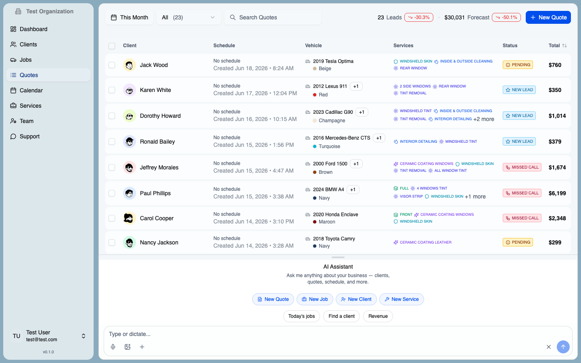The image size is (581, 363).
Task: Click Carol Cooper's avatar
Action: 129,218
